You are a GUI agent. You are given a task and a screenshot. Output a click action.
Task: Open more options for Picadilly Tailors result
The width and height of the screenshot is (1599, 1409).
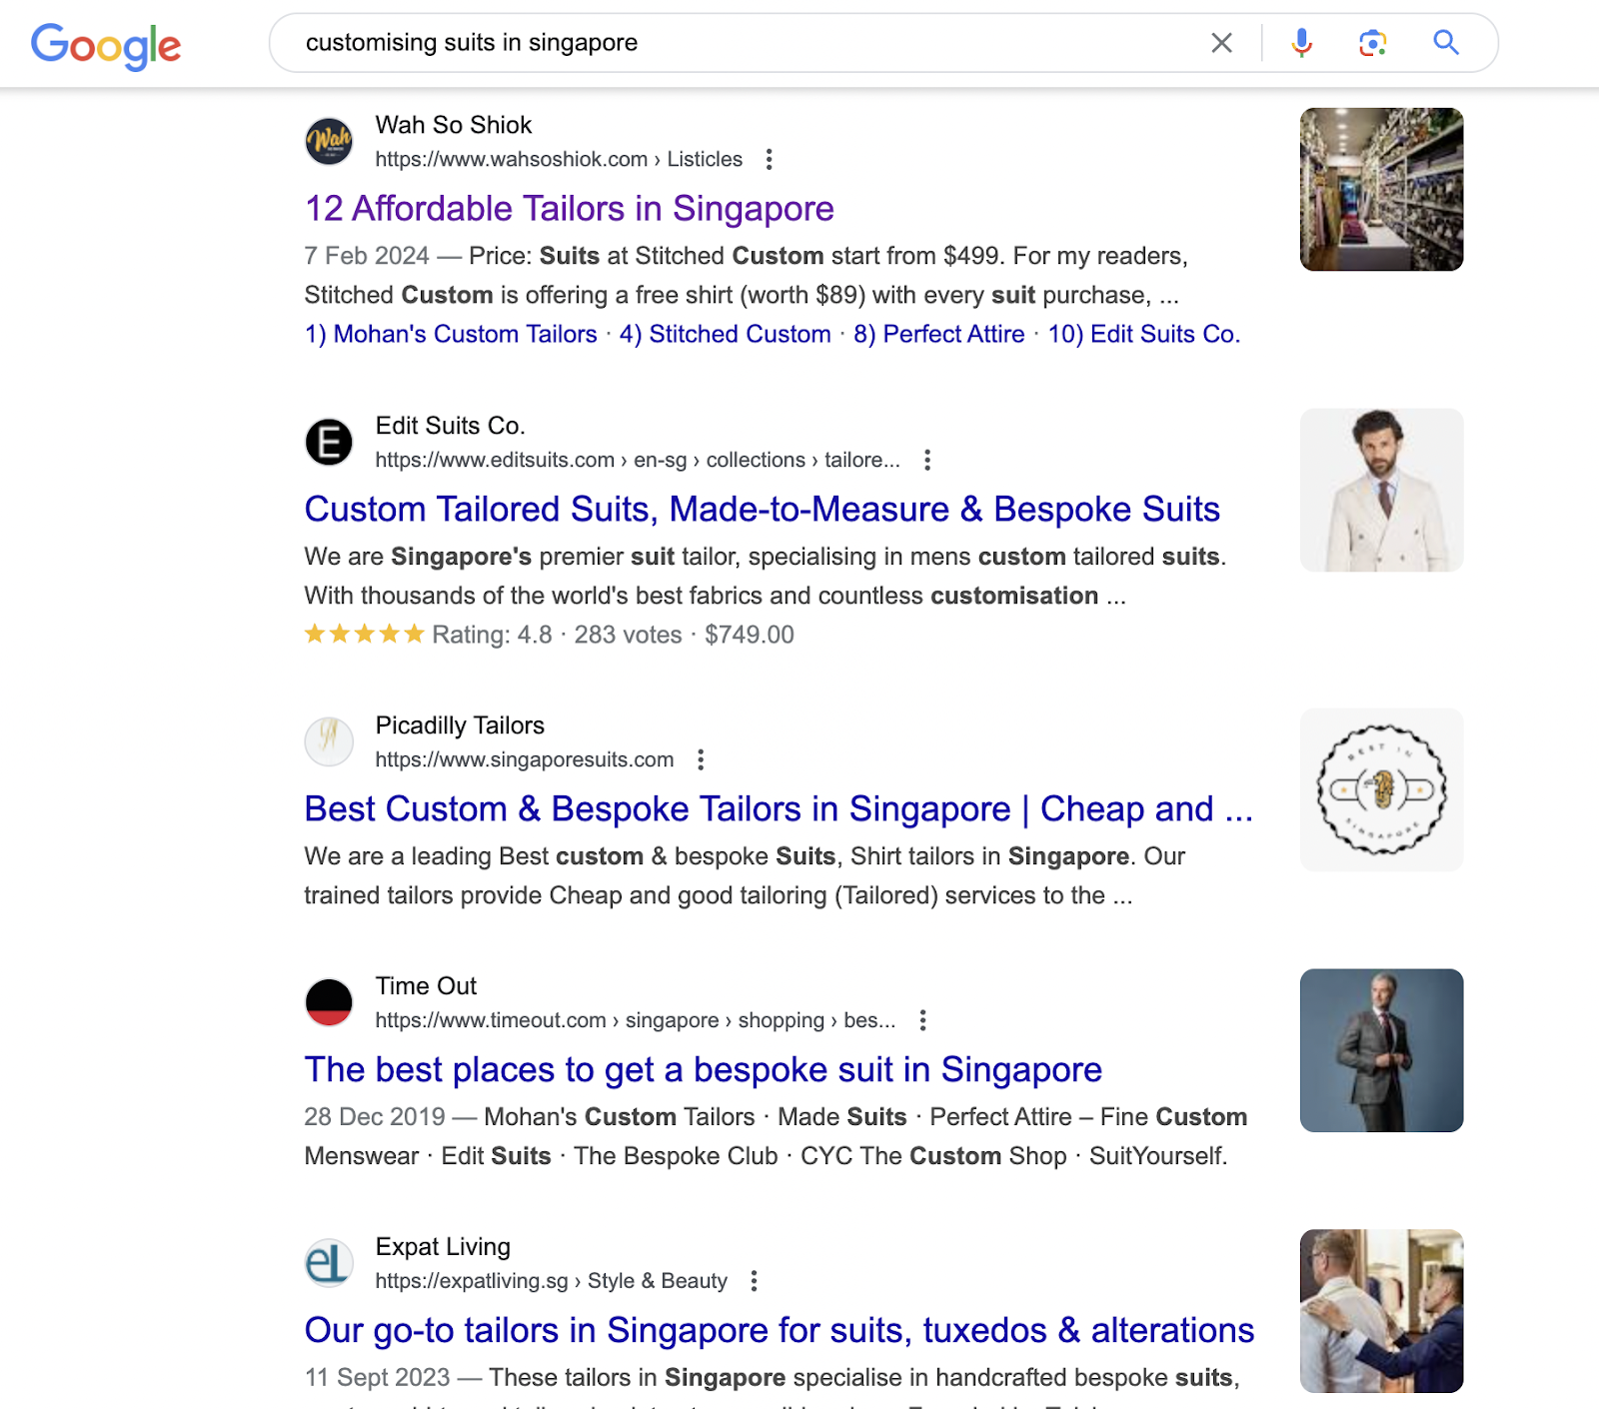pos(701,759)
